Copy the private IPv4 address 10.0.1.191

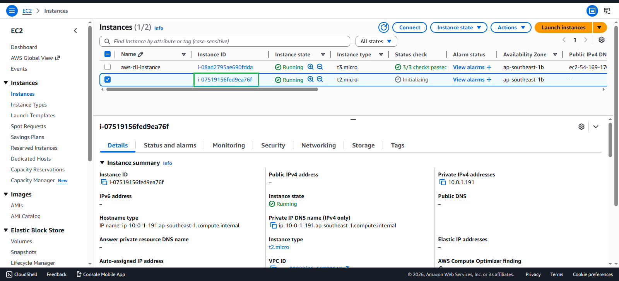pos(443,182)
